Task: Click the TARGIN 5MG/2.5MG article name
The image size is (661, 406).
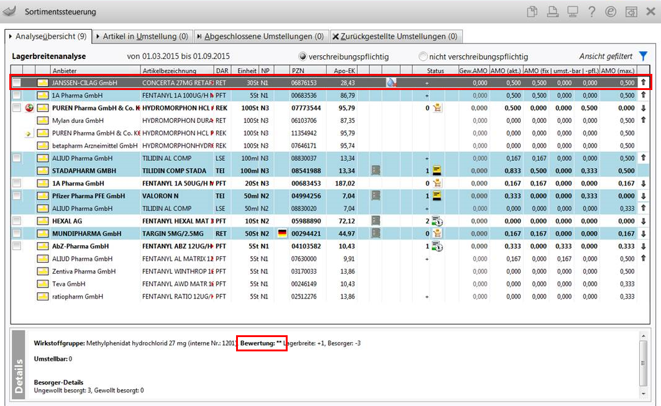Action: pyautogui.click(x=173, y=233)
